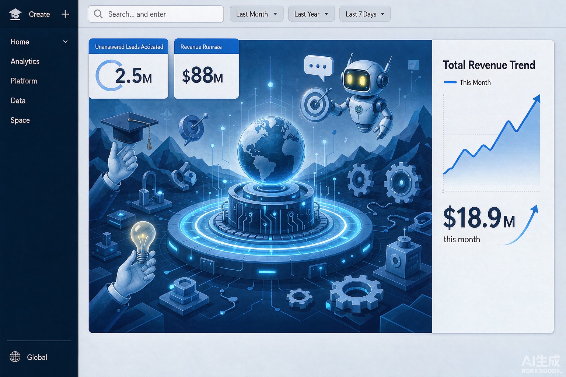Click the globe hero illustration
Image resolution: width=566 pixels, height=377 pixels.
coord(271,151)
